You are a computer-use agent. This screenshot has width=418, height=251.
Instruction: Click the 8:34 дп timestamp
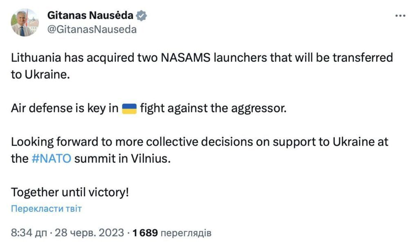click(29, 233)
